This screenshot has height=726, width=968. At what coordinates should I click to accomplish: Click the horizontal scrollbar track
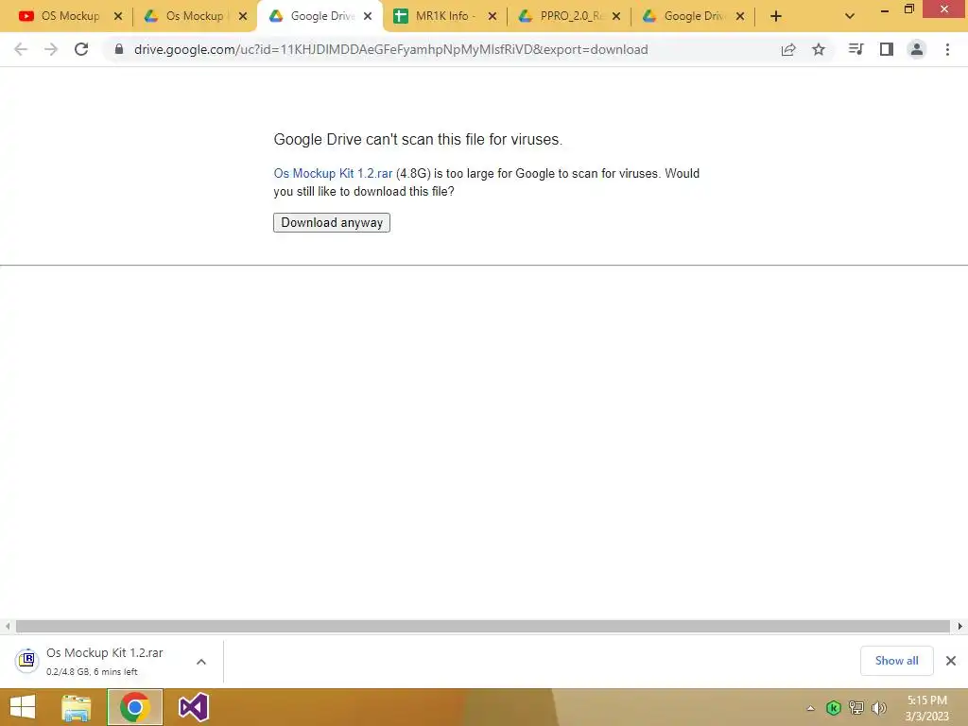tap(482, 626)
